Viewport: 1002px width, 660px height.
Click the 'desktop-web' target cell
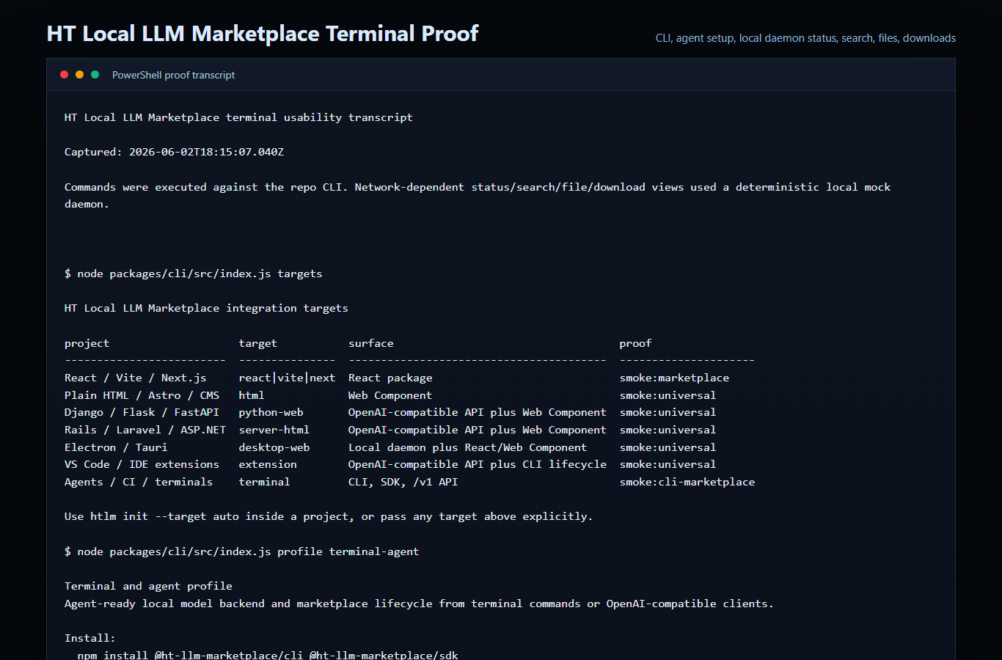[x=274, y=447]
